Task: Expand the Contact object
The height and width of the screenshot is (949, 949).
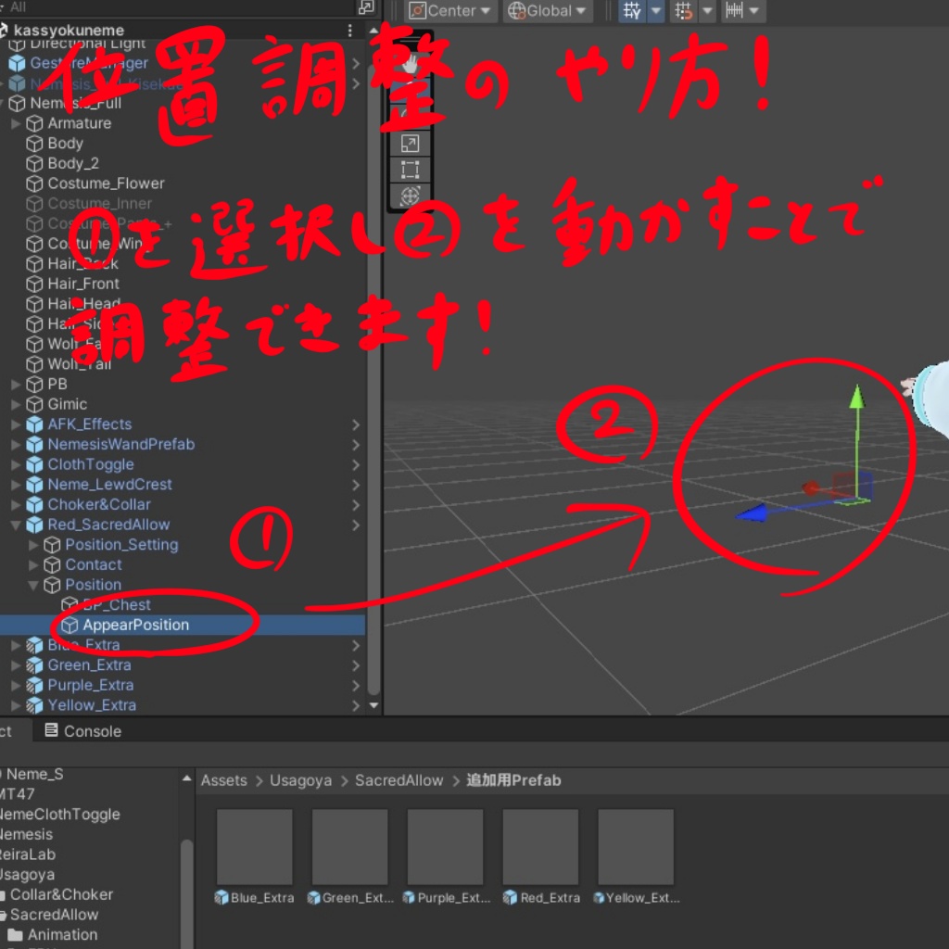Action: (x=33, y=564)
